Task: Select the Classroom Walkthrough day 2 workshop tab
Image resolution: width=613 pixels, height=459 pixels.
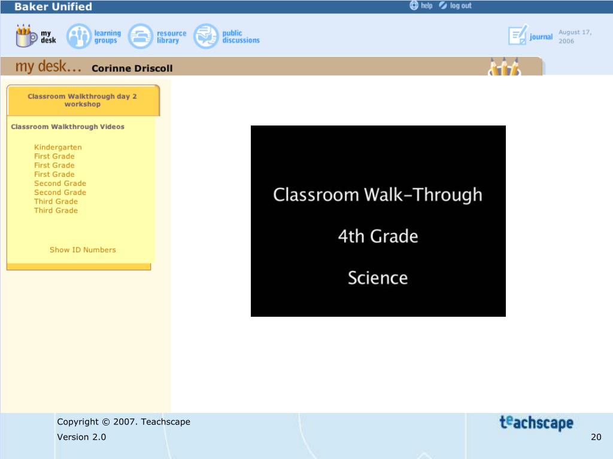Action: [x=83, y=100]
